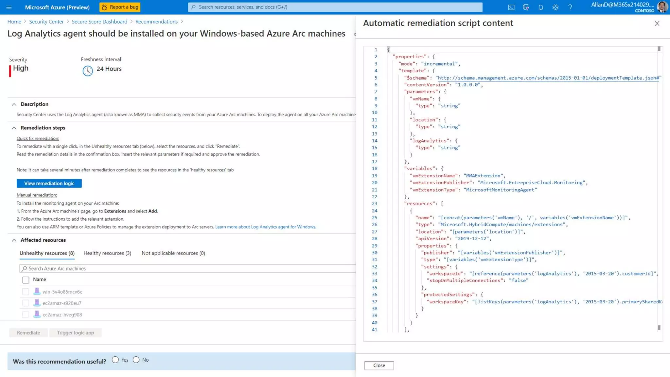Open the Directory and subscription filter icon
This screenshot has height=377, width=670.
(x=526, y=7)
